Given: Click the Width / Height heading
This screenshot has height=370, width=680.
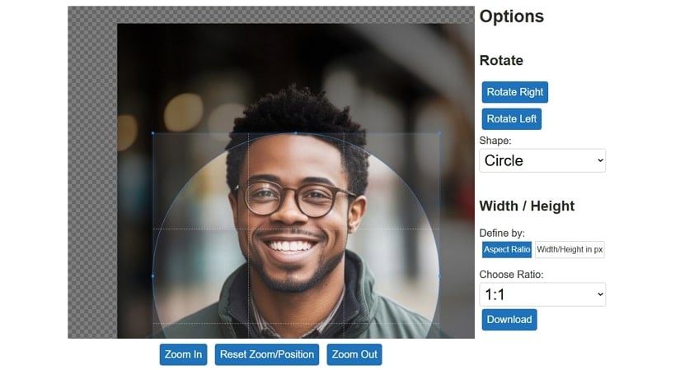Looking at the screenshot, I should (527, 206).
